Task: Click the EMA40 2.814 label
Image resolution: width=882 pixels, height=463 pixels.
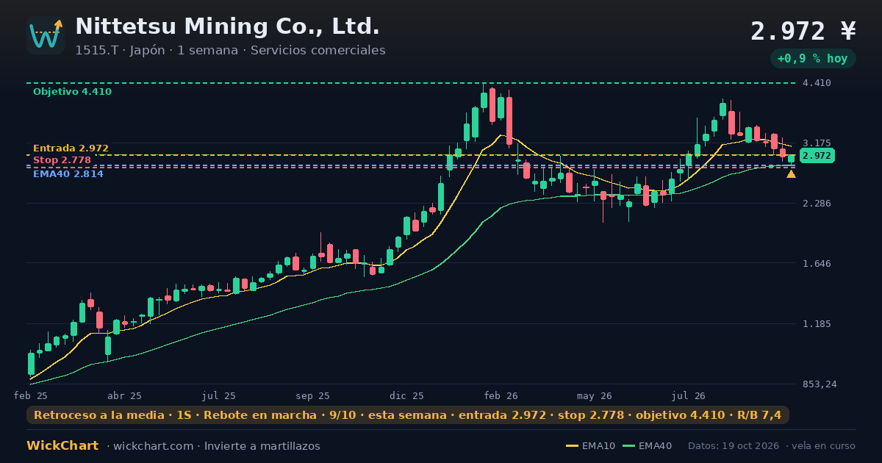Action: [68, 174]
